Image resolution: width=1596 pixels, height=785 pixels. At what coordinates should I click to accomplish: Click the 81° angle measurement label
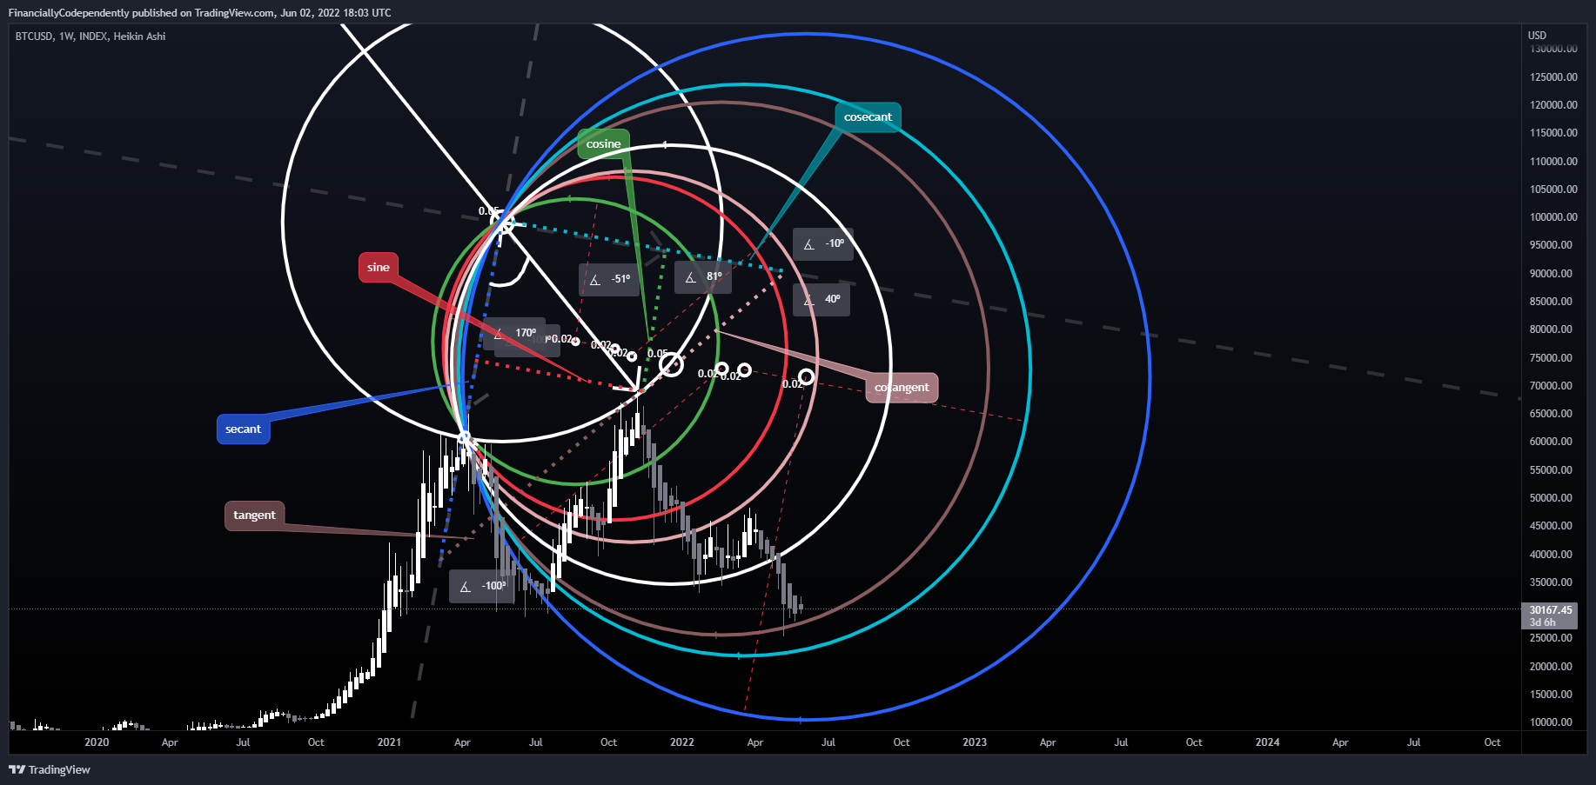tap(703, 277)
